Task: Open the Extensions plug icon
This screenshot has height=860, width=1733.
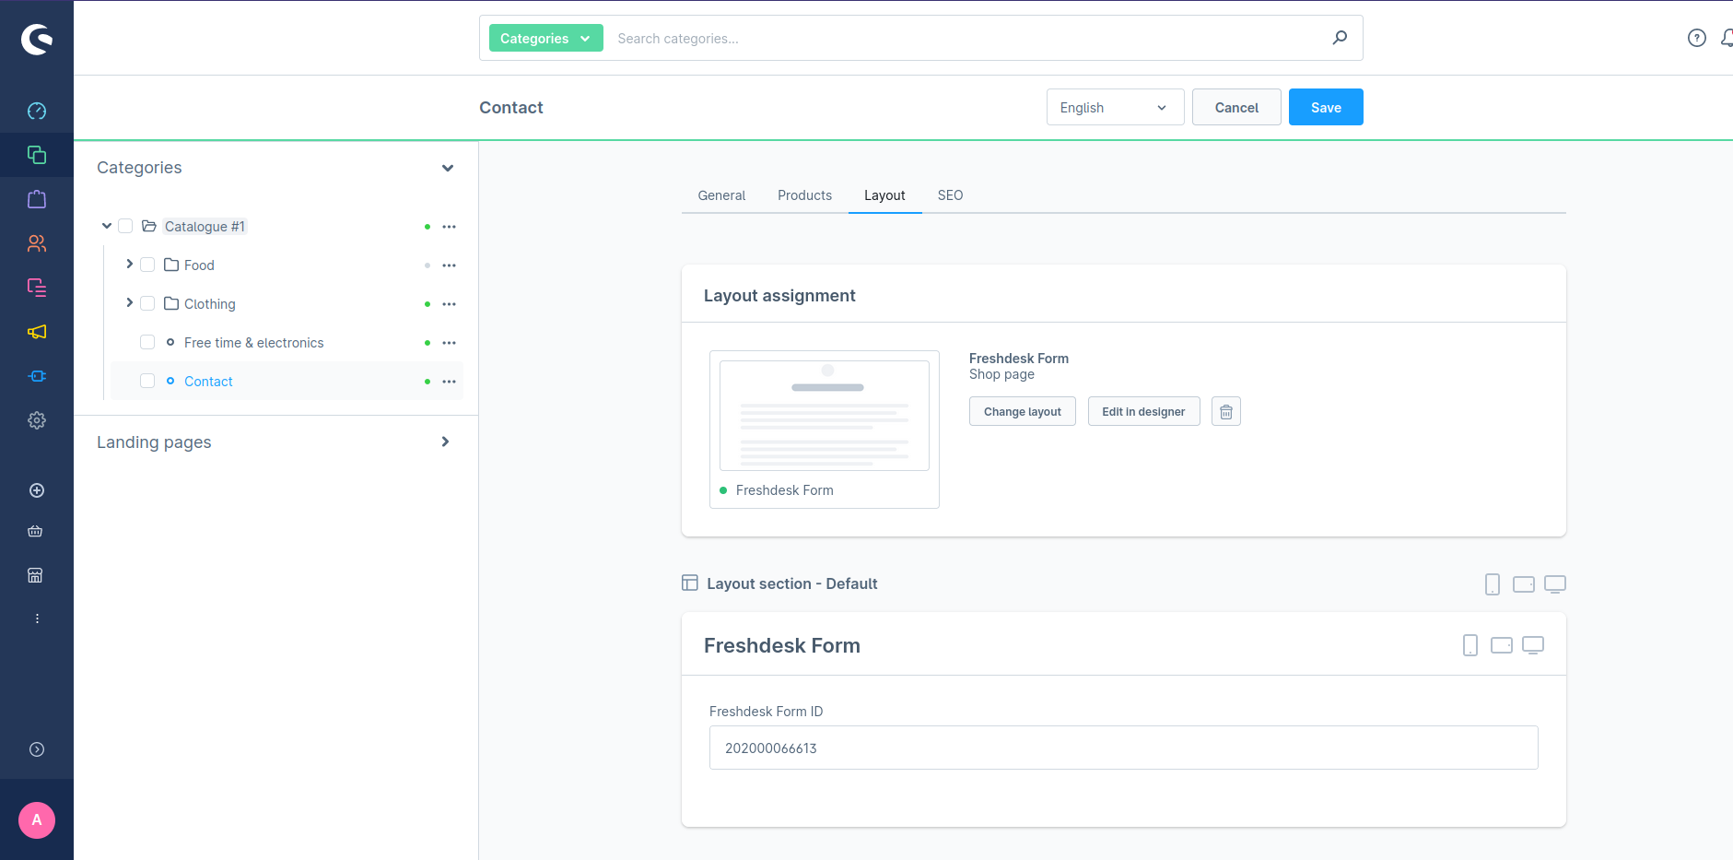Action: point(37,376)
